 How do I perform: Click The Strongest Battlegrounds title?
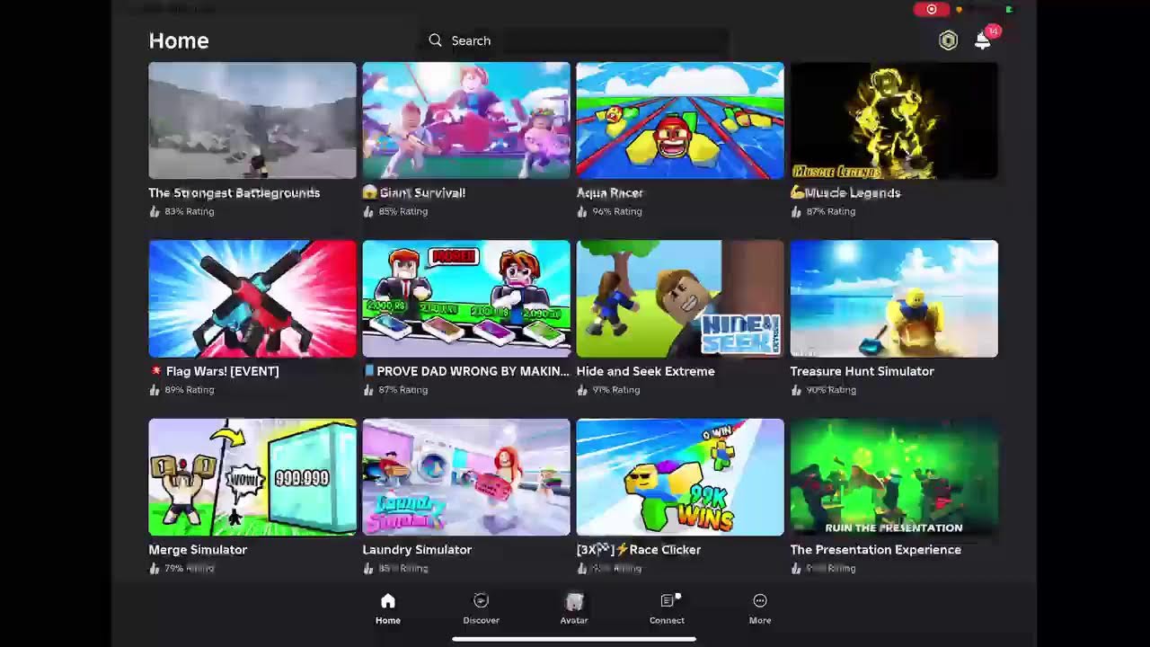point(234,192)
